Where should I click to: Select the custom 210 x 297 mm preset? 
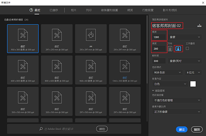point(125,39)
